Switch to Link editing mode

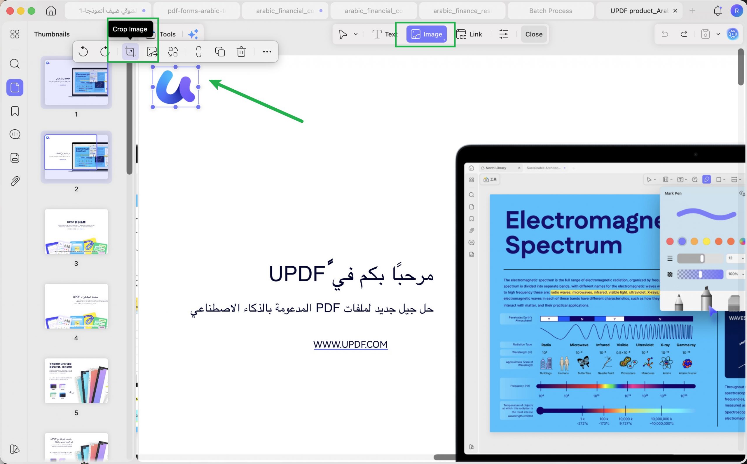pyautogui.click(x=469, y=34)
